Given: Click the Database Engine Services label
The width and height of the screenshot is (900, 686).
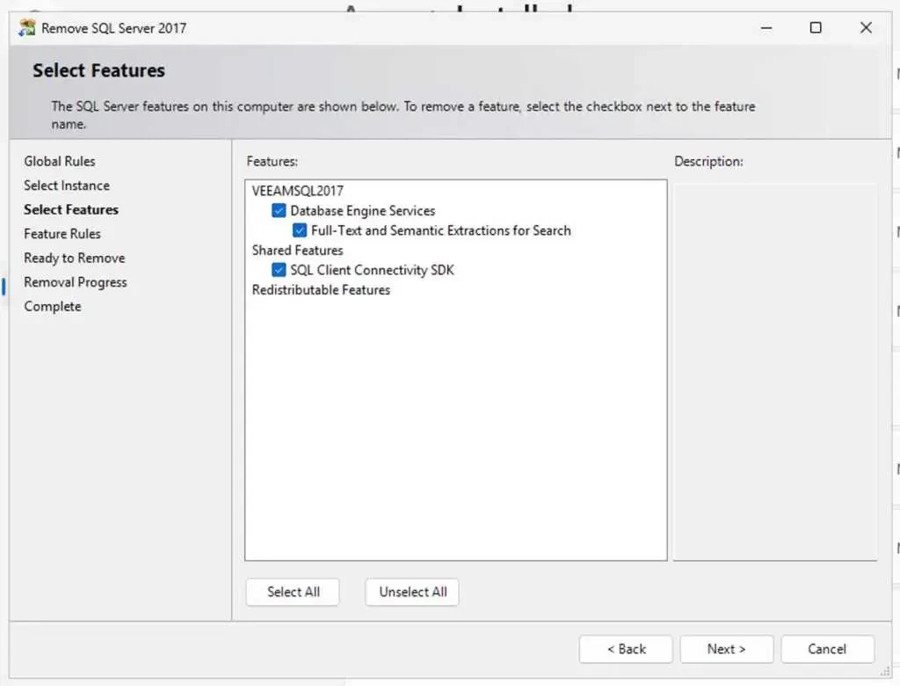Looking at the screenshot, I should tap(363, 211).
